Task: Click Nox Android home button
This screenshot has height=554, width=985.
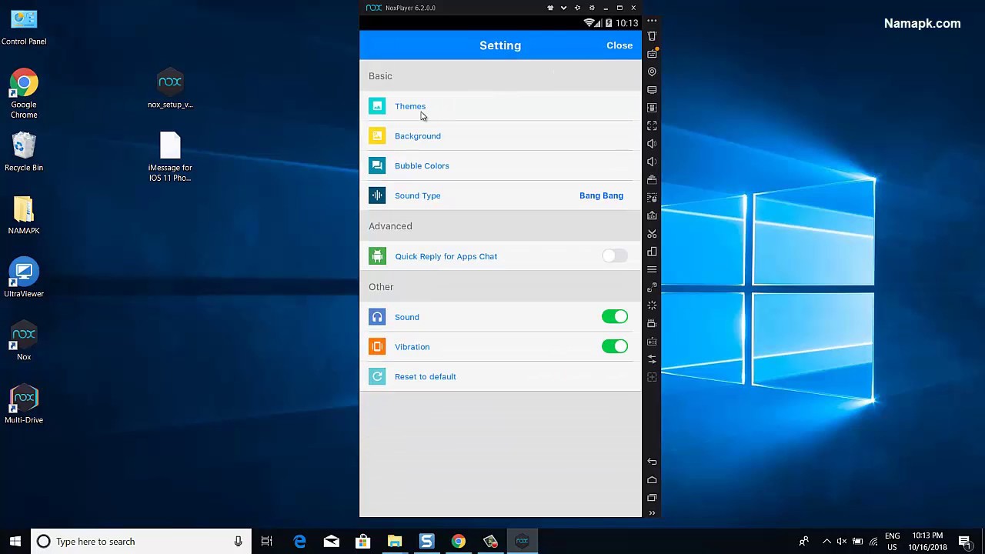Action: (652, 479)
